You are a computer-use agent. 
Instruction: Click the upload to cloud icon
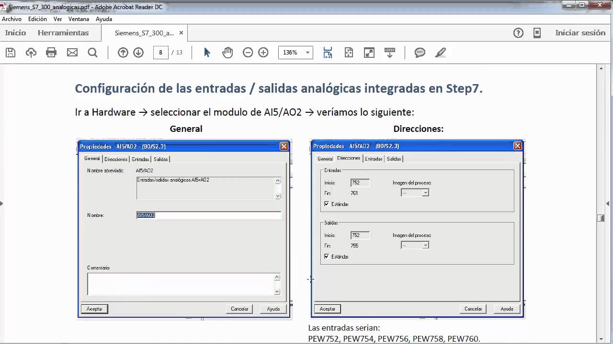[31, 53]
